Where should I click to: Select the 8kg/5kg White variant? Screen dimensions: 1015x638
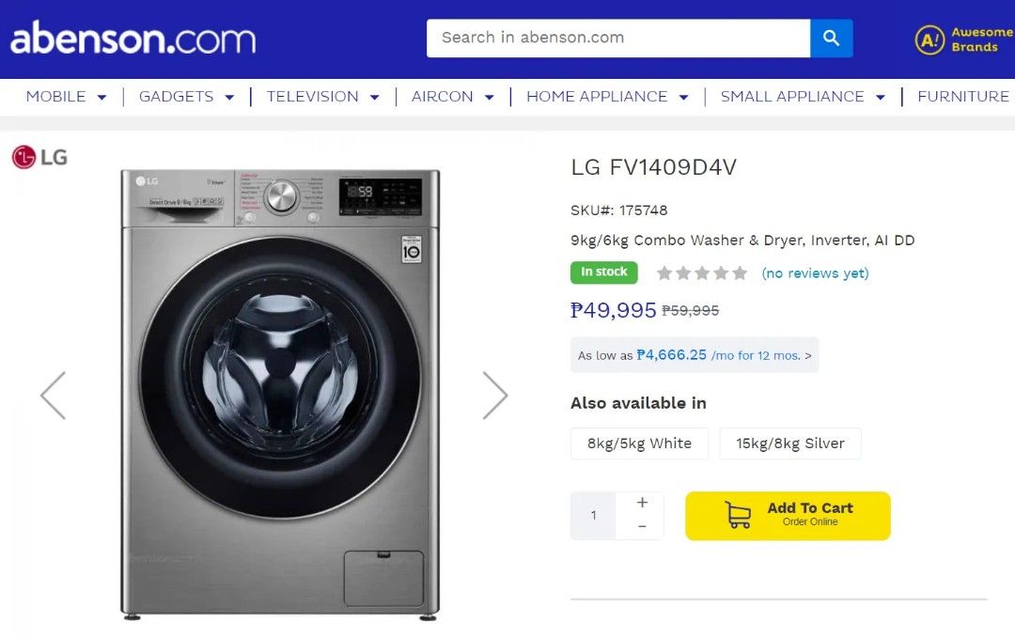pos(639,443)
